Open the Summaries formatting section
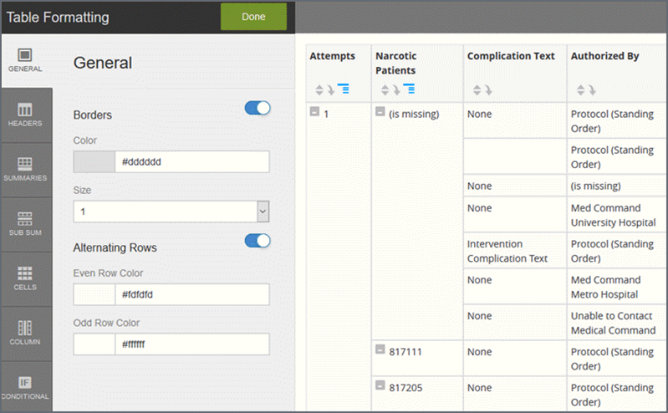This screenshot has width=668, height=413. 25,170
